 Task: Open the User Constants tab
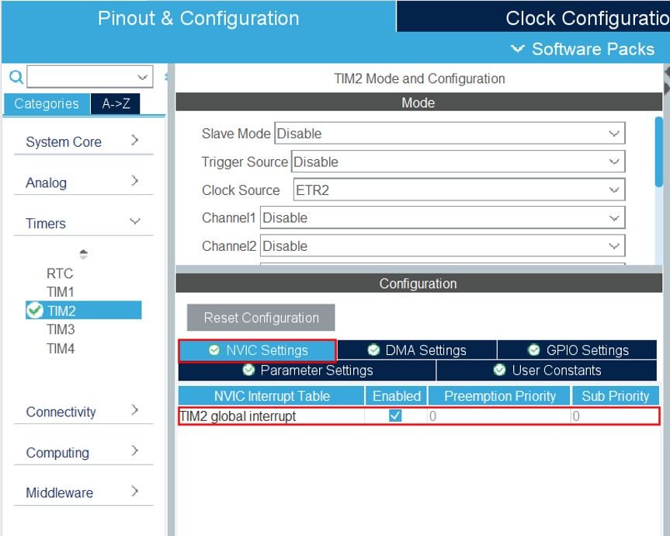547,371
